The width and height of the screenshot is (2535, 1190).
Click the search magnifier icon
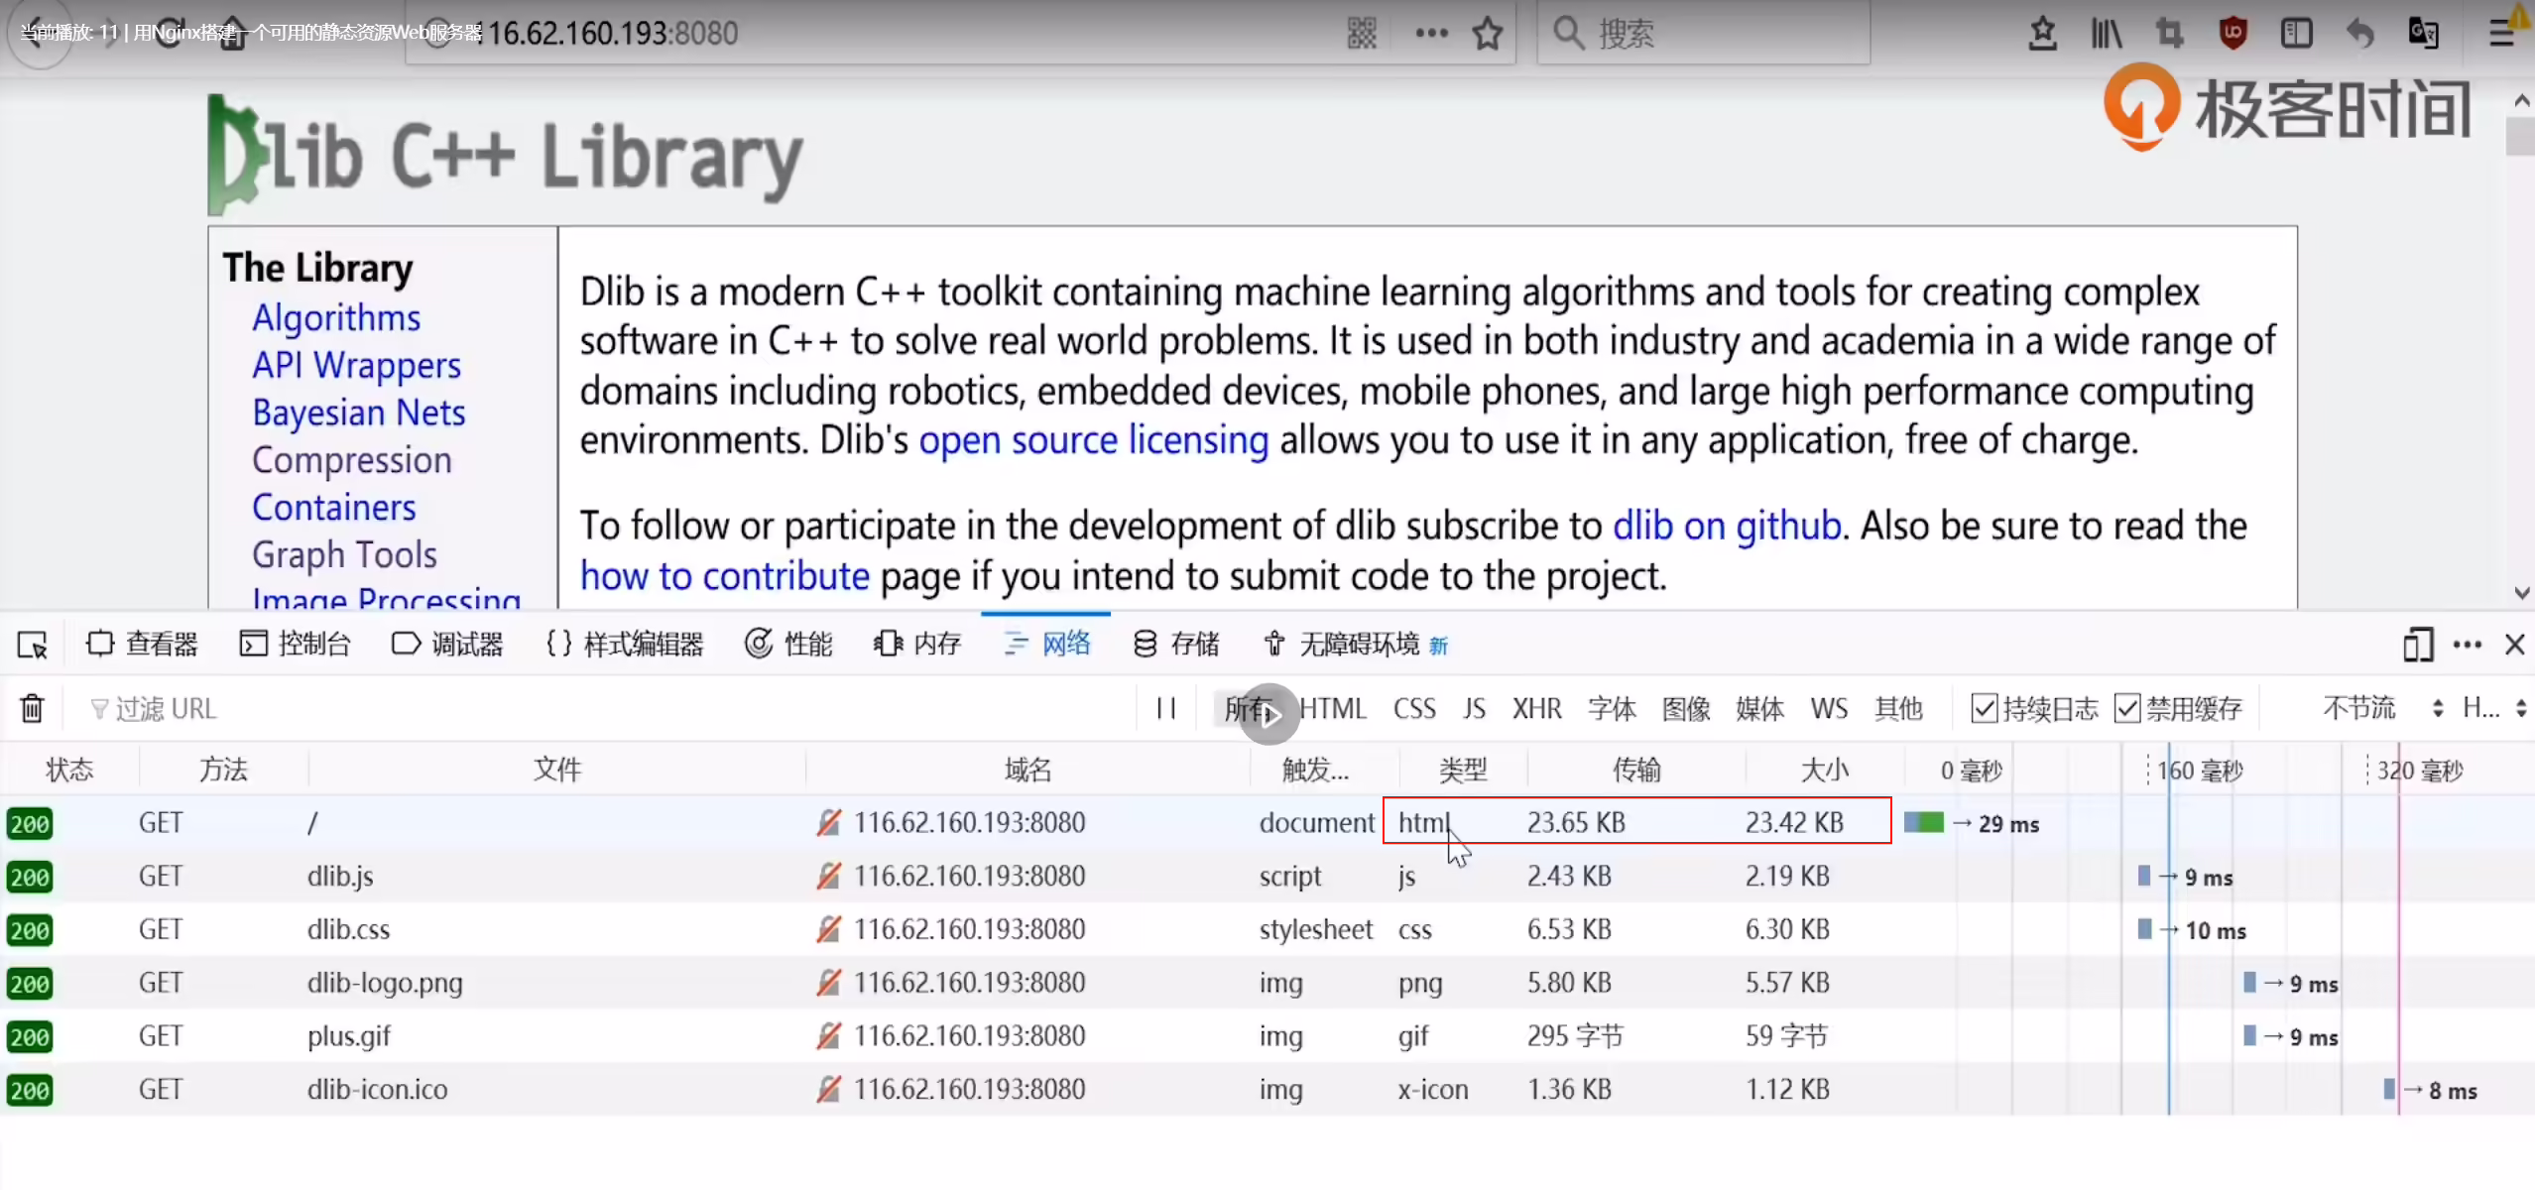pos(1568,34)
